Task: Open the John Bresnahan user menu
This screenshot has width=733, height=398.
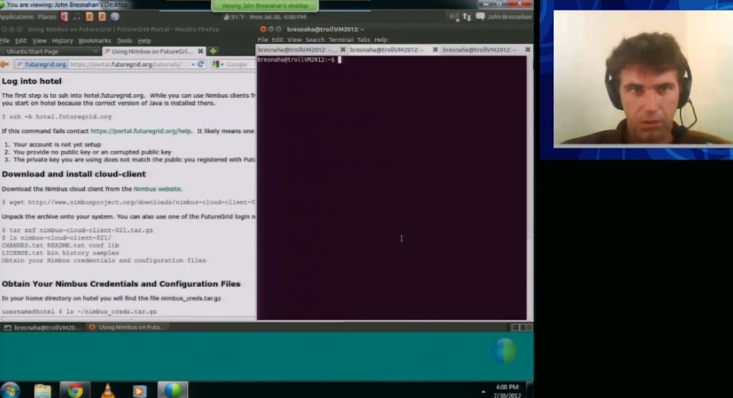Action: coord(509,17)
